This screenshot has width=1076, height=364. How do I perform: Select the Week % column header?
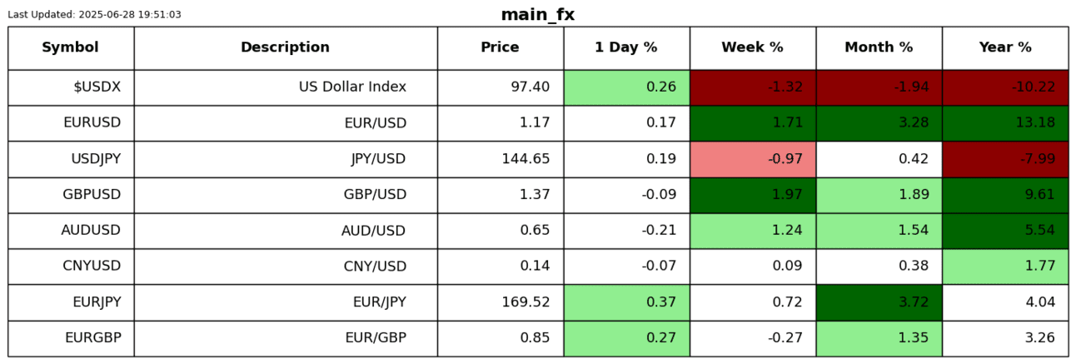(752, 47)
